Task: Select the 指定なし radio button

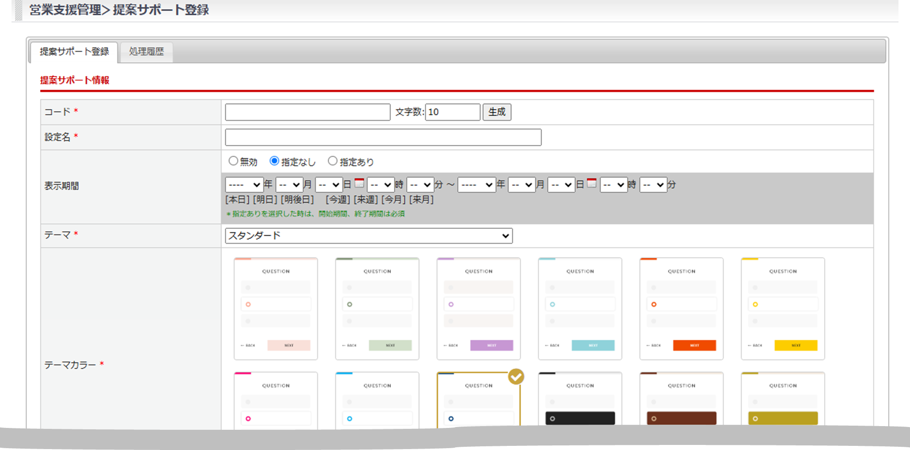Action: (x=274, y=161)
